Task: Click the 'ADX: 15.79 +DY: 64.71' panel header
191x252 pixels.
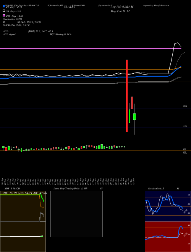Action: [24, 193]
